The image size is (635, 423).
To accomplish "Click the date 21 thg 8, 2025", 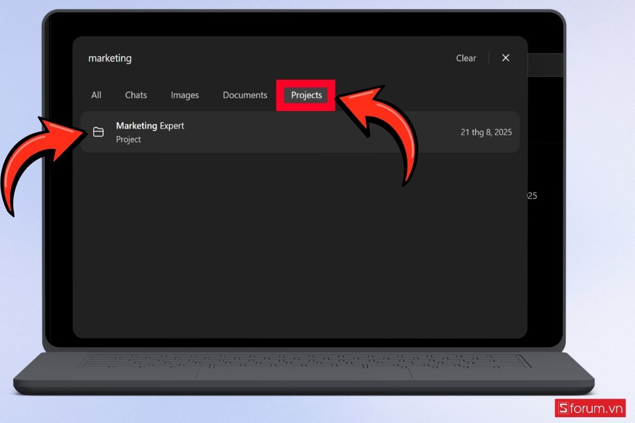I will coord(486,132).
